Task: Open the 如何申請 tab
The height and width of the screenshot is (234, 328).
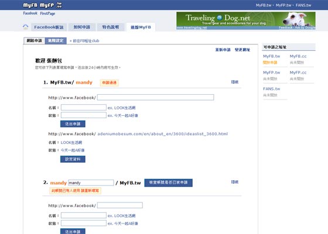Action: (82, 27)
